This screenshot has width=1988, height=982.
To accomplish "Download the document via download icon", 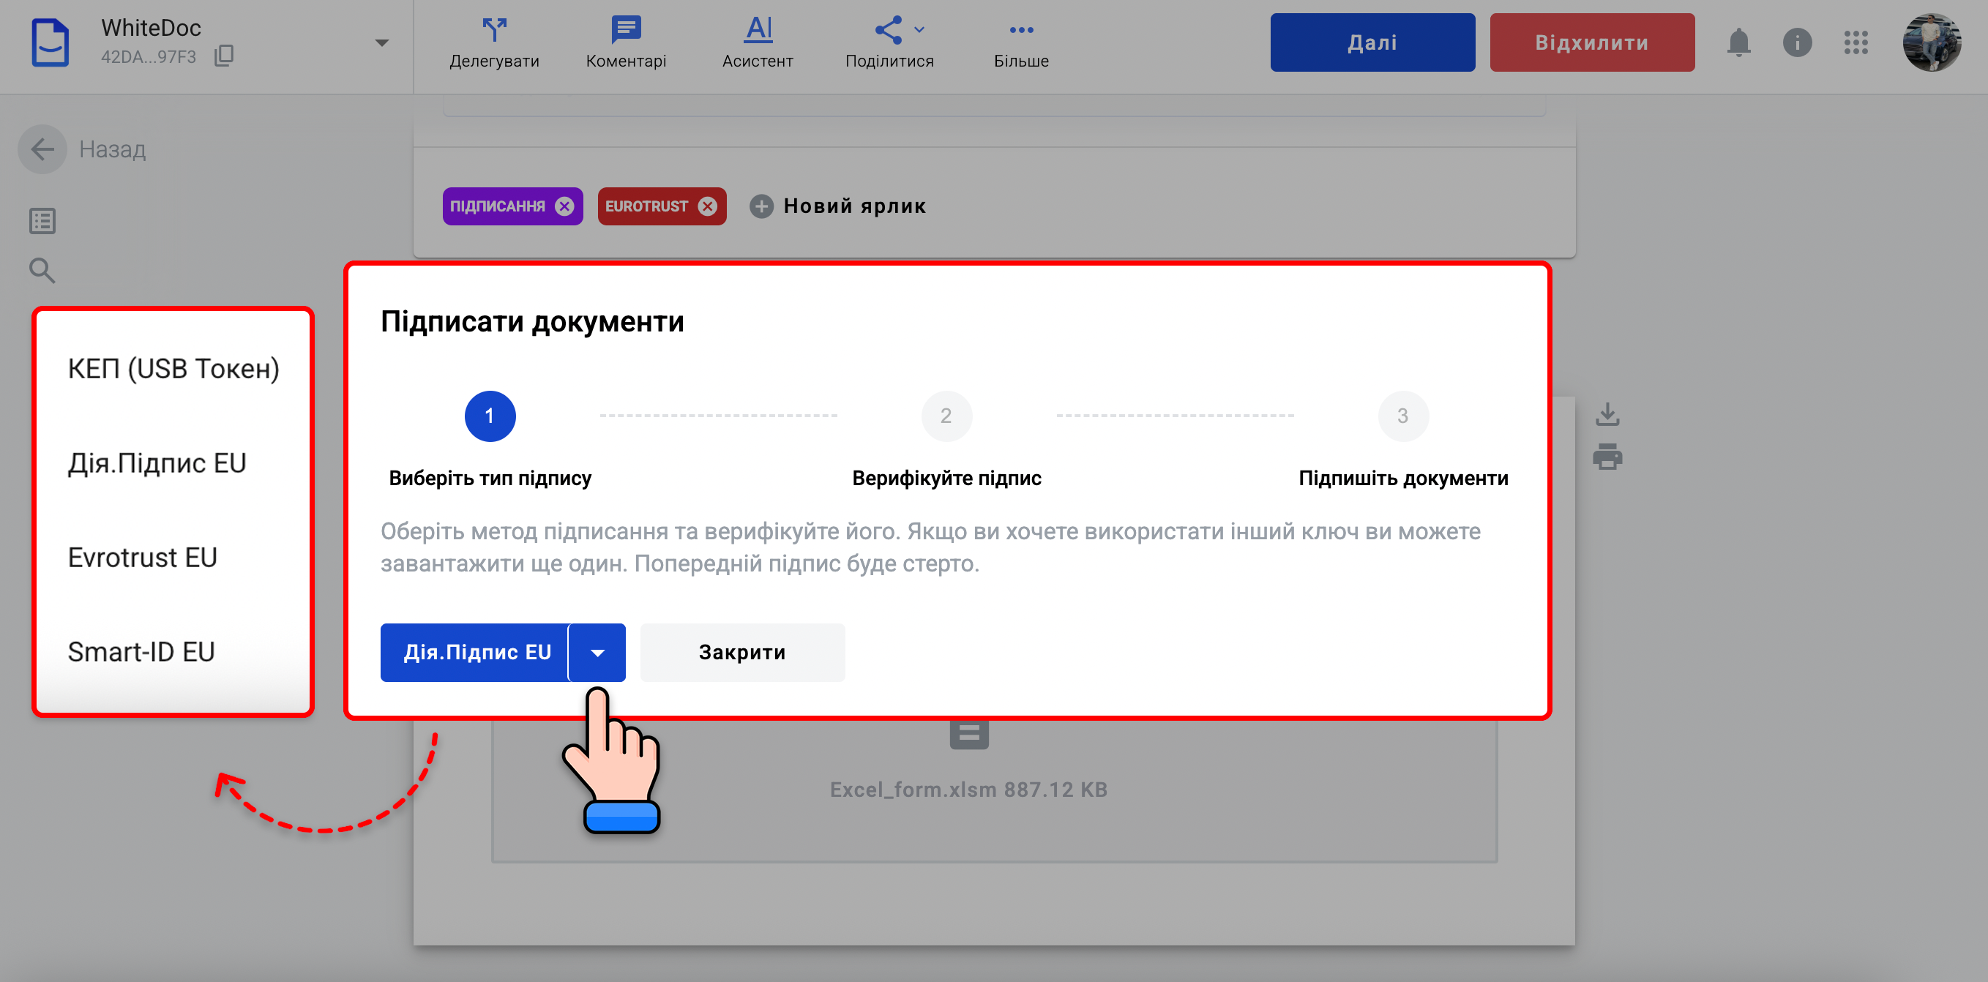I will pos(1607,414).
